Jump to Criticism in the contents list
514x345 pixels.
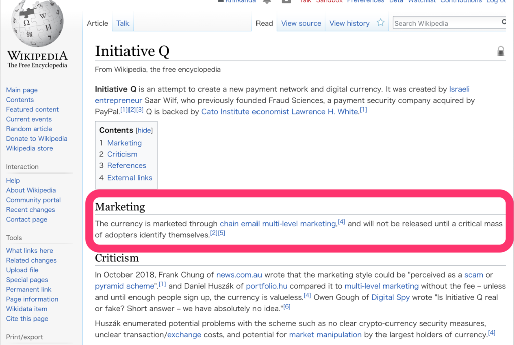pos(122,154)
